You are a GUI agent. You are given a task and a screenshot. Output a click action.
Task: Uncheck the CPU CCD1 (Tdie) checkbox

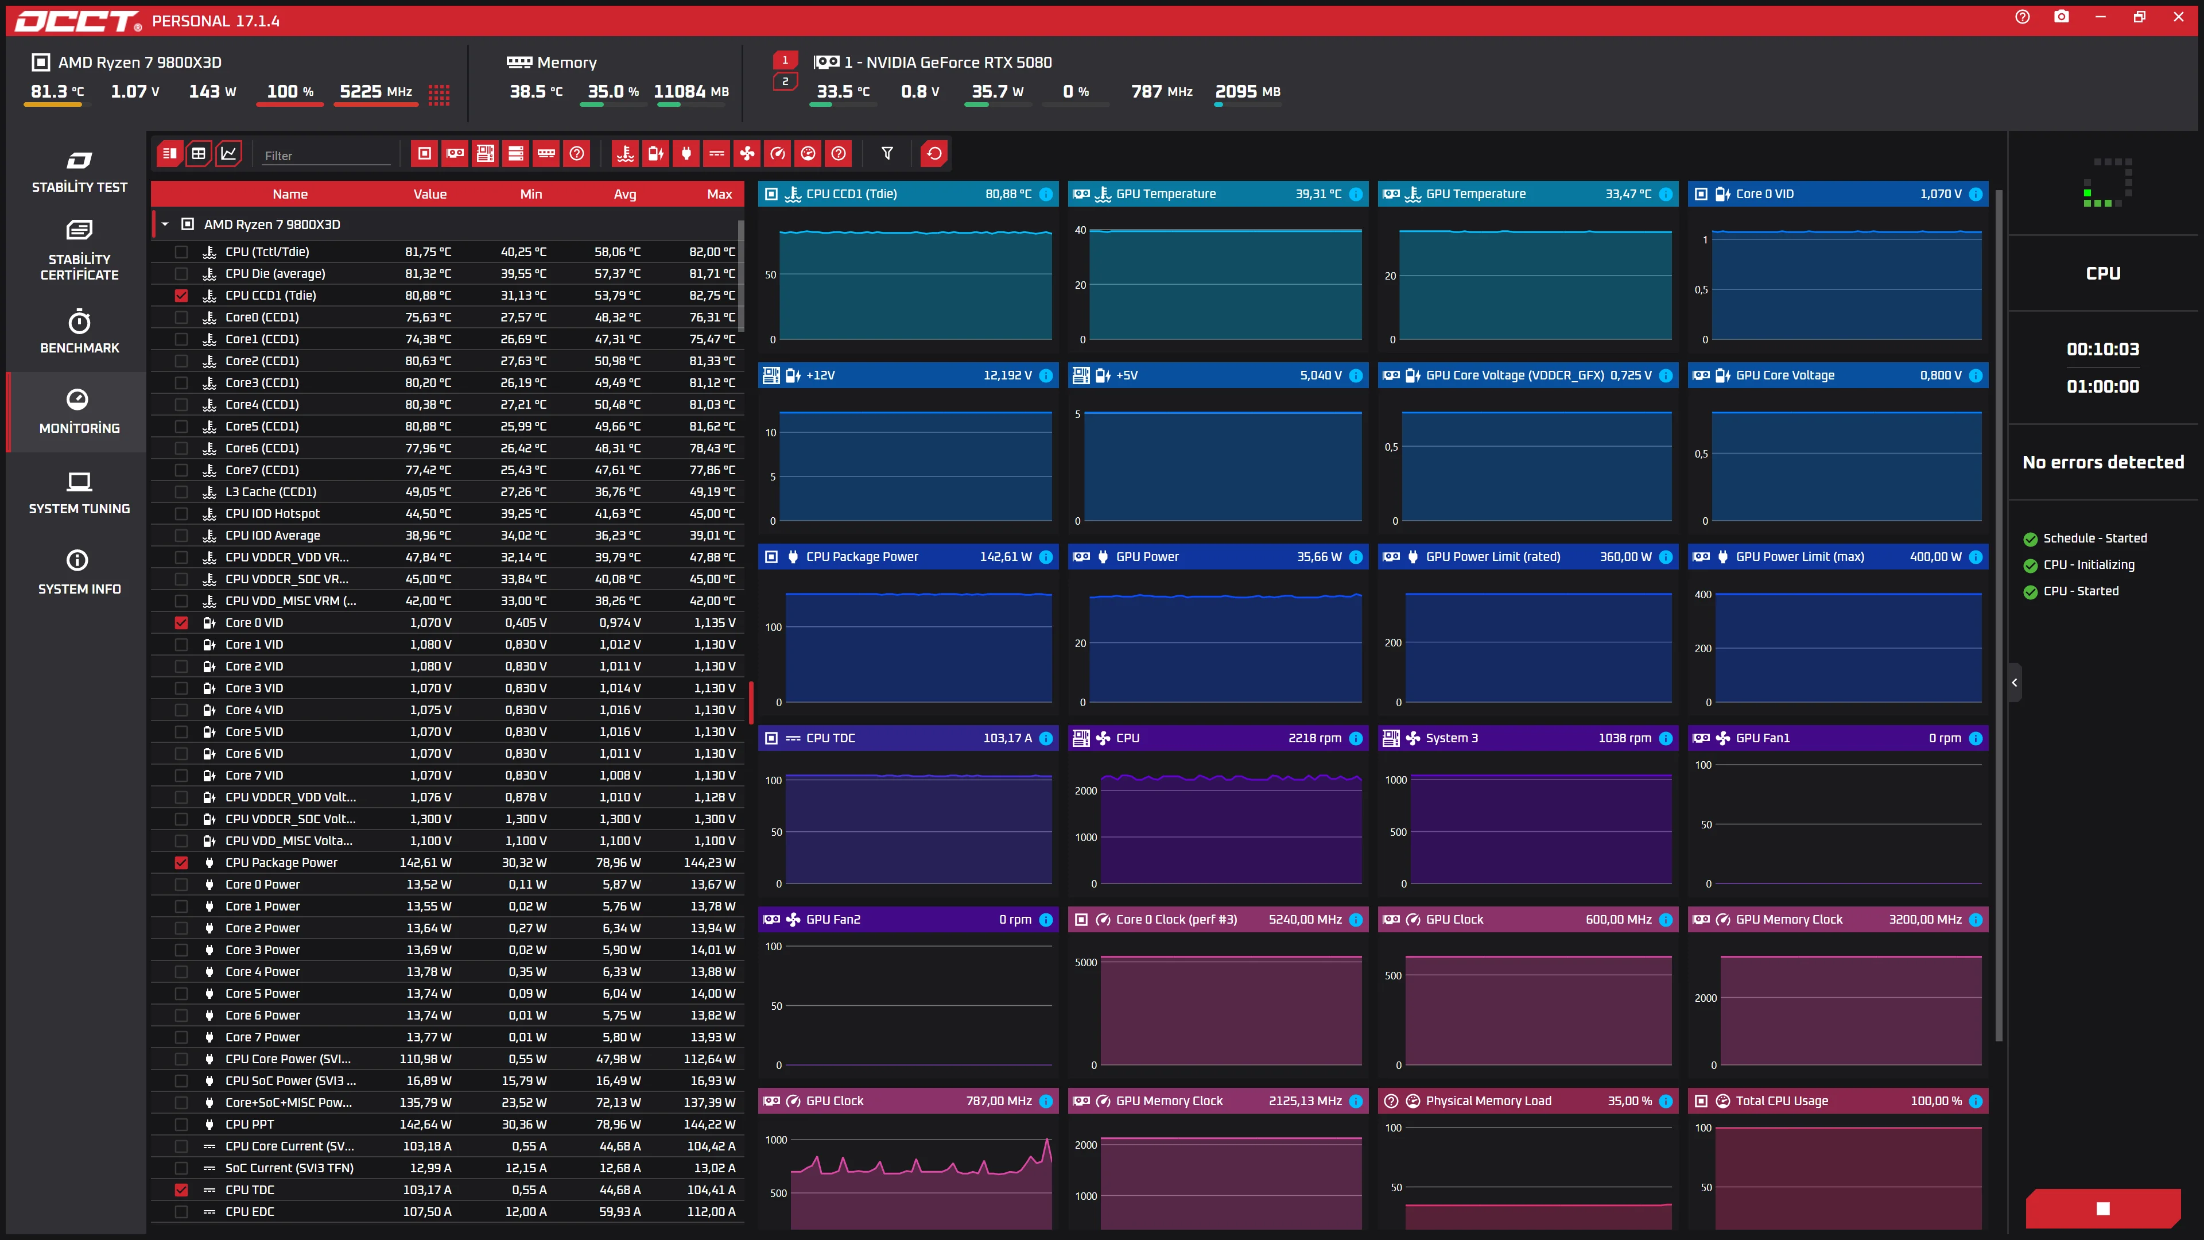(x=181, y=296)
